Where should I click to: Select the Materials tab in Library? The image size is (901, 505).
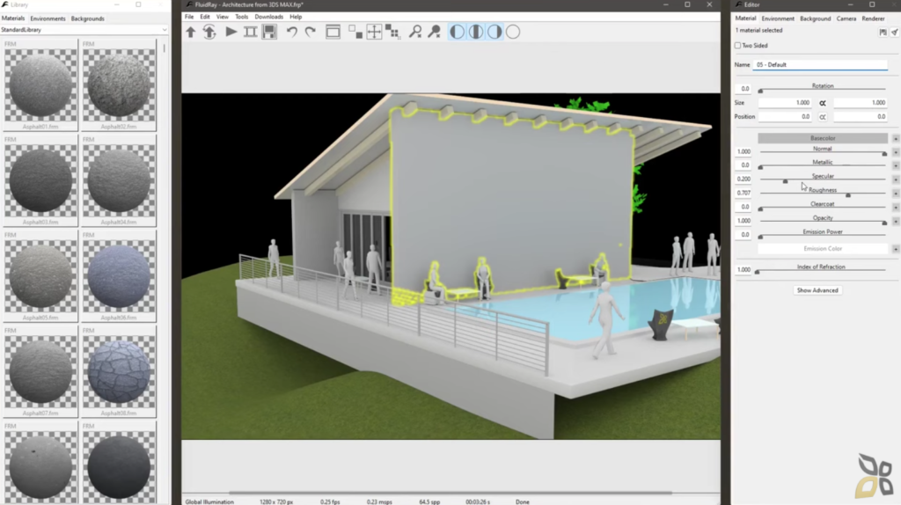(x=13, y=18)
